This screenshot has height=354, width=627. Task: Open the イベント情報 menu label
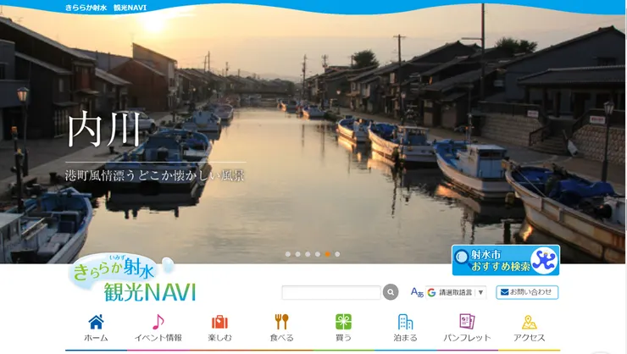tap(158, 338)
